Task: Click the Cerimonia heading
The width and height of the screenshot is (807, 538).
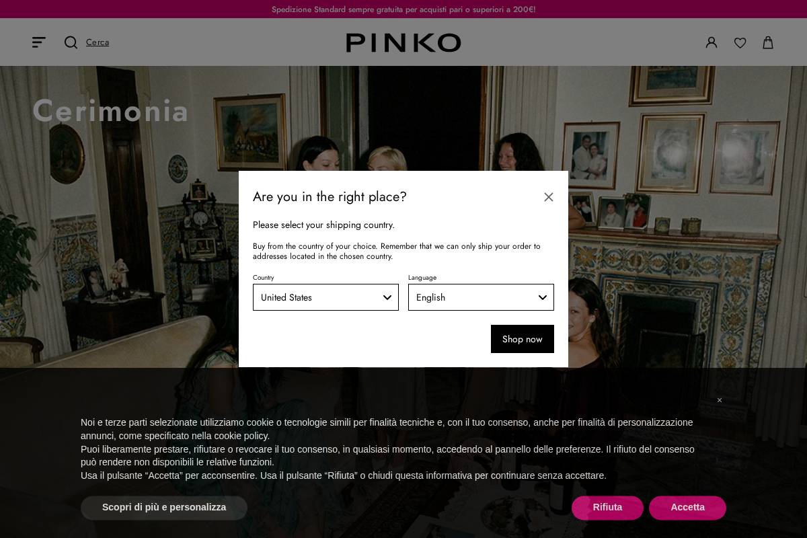Action: (110, 110)
